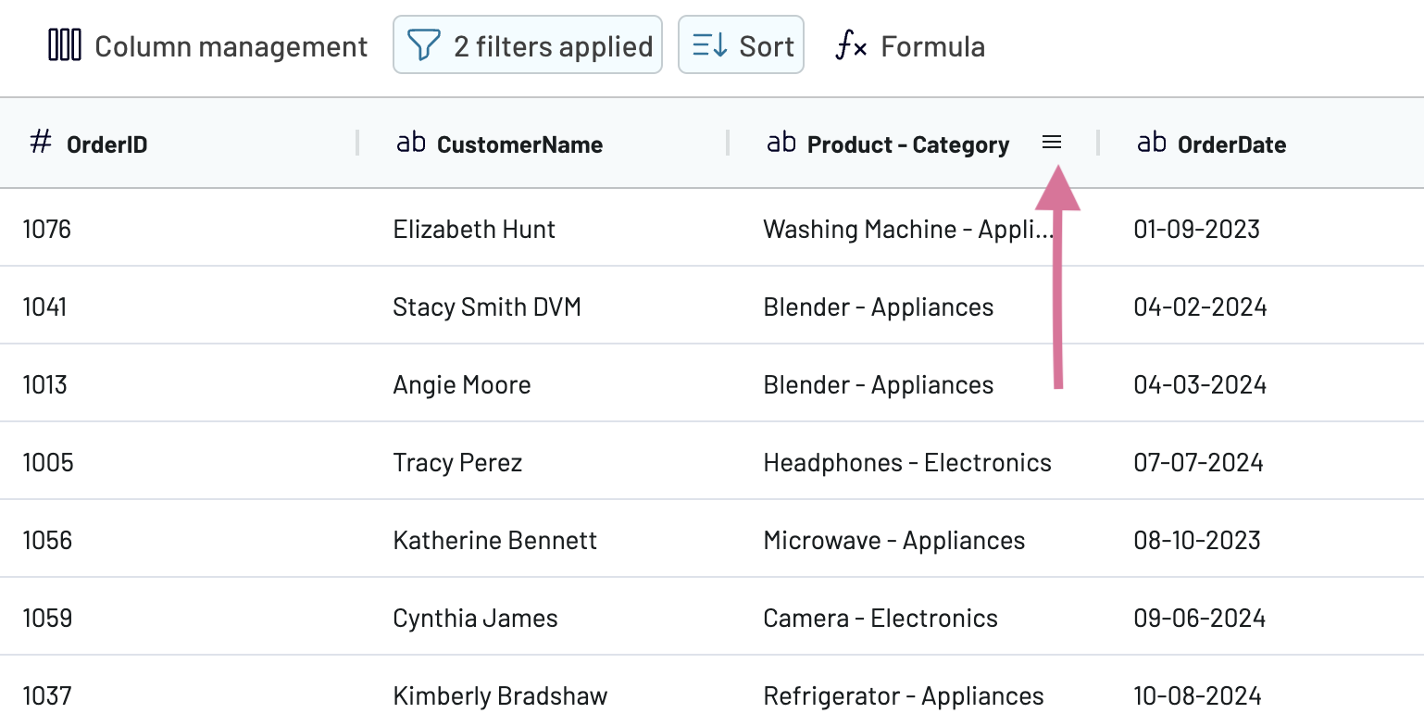Open the Product - Category column menu

click(1052, 143)
